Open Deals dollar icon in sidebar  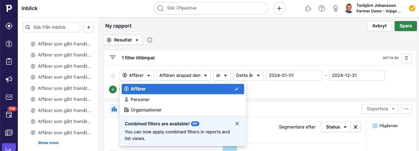pyautogui.click(x=9, y=44)
